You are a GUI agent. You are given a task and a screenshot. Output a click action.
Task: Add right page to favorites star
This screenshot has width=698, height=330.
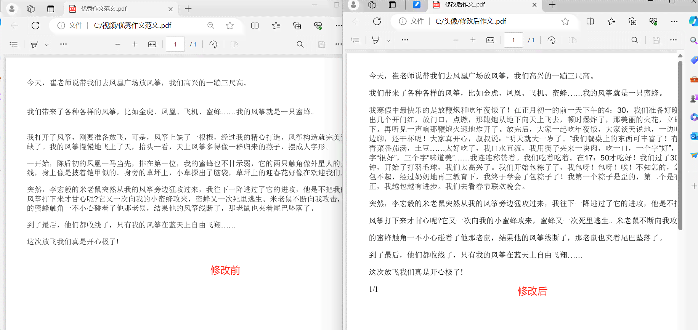(x=565, y=21)
